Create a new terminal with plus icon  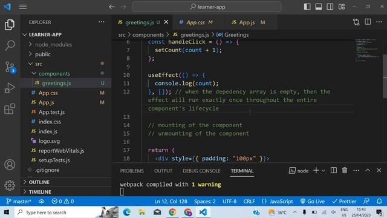tap(316, 170)
